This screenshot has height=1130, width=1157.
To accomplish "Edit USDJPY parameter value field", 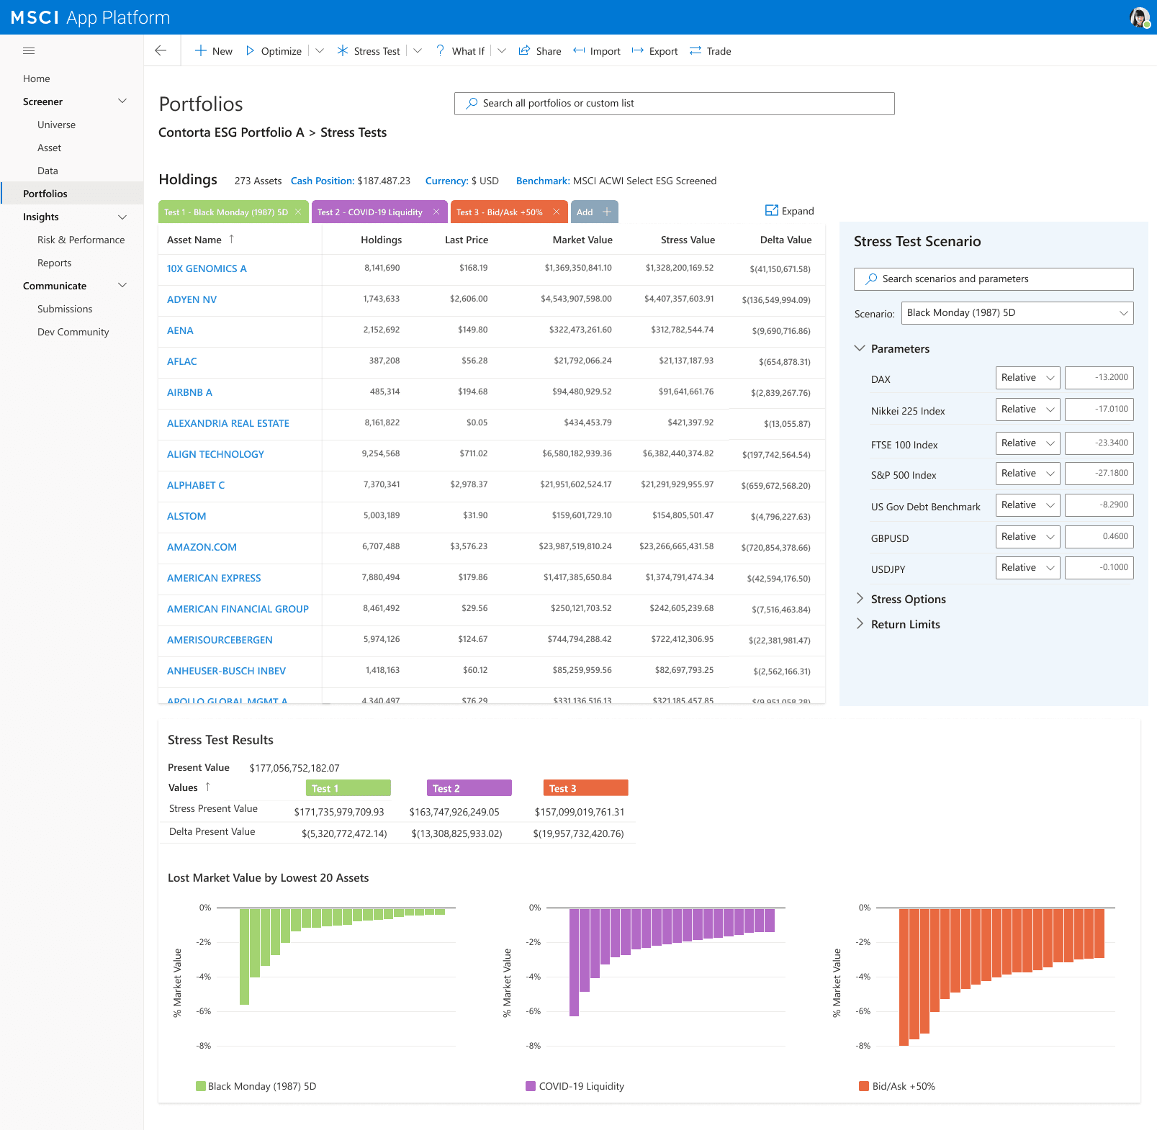I will tap(1099, 567).
